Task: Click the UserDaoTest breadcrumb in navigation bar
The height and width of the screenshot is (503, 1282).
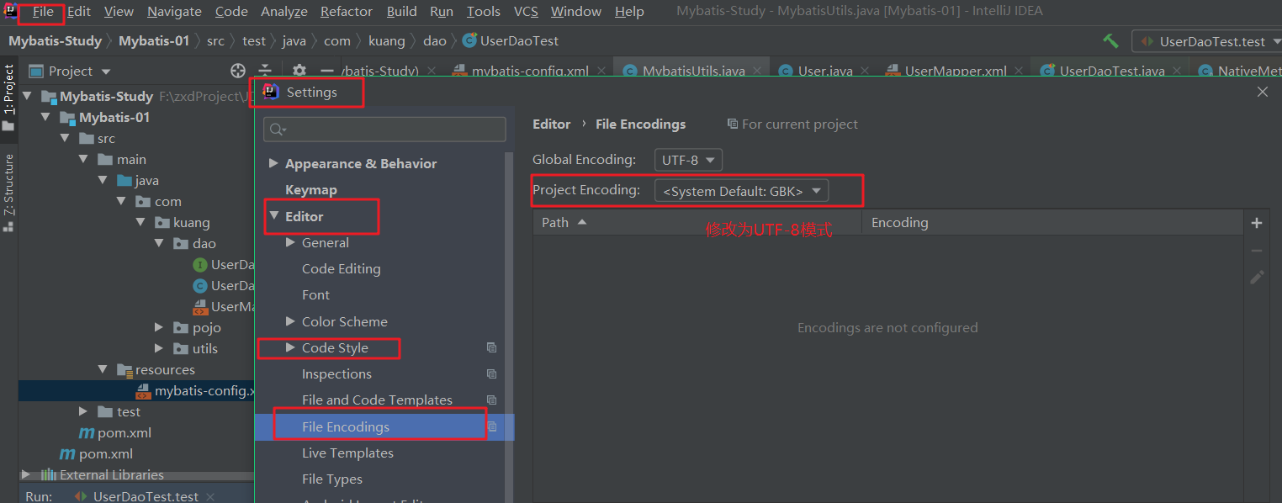Action: (511, 40)
